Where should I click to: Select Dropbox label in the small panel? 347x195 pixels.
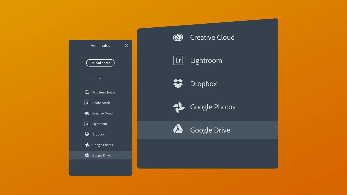(98, 134)
